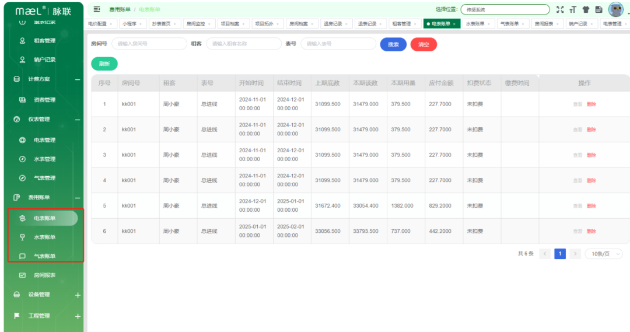Expand the 工程管理 sidebar group
The image size is (630, 332).
click(x=78, y=316)
